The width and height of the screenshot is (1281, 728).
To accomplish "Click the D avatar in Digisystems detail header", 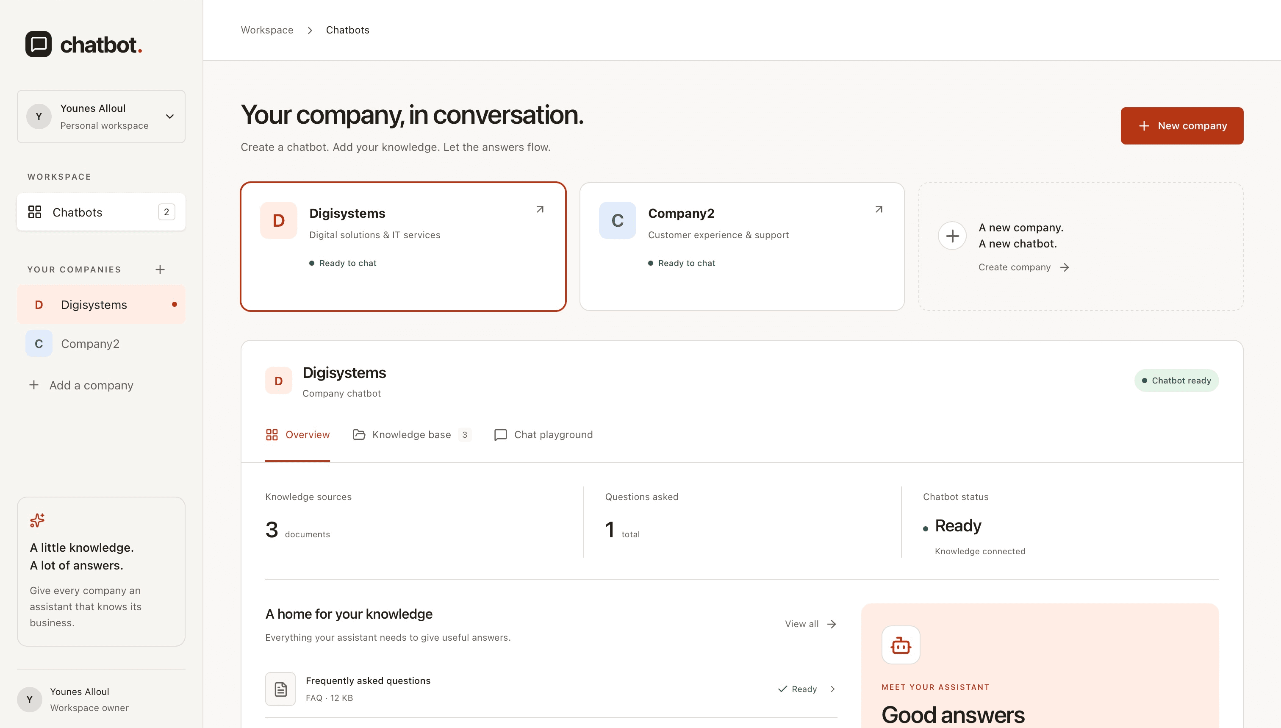I will [x=278, y=381].
